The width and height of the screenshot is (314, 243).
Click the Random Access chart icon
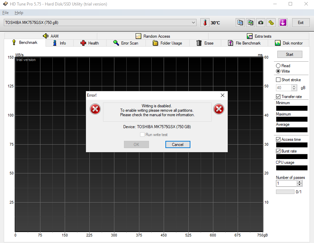coord(138,36)
